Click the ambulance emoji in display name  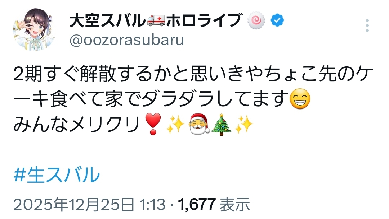click(x=156, y=20)
